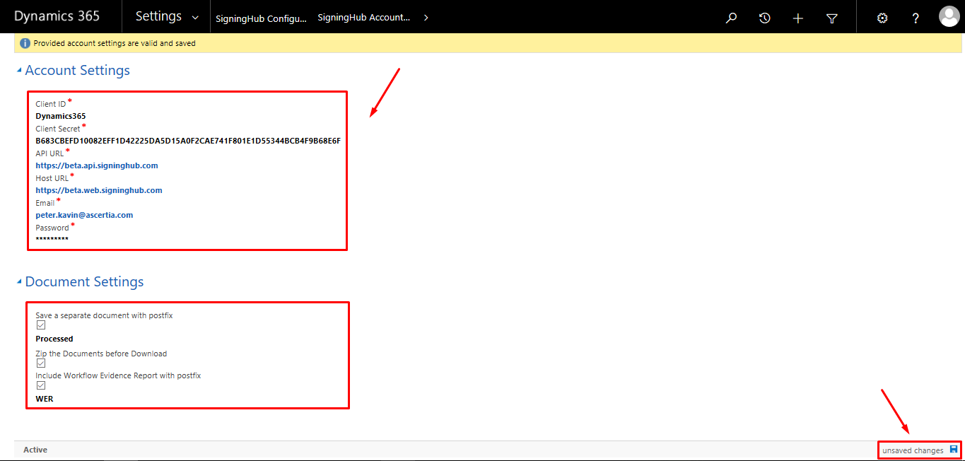The image size is (965, 461).
Task: Open the search magnifier icon
Action: click(x=731, y=18)
